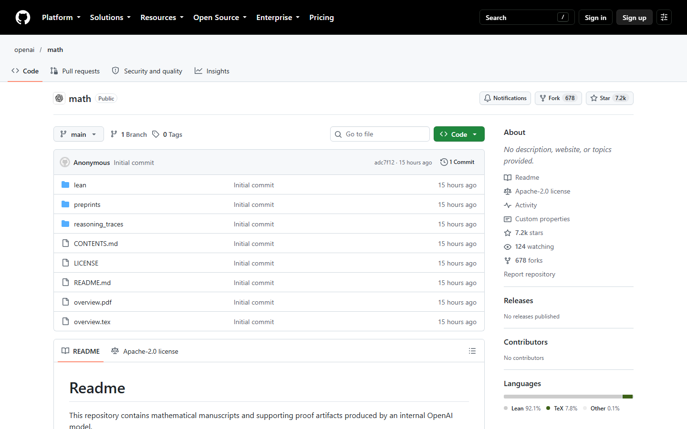Viewport: 687px width, 429px height.
Task: Click the pulse icon beside Activity
Action: 508,205
